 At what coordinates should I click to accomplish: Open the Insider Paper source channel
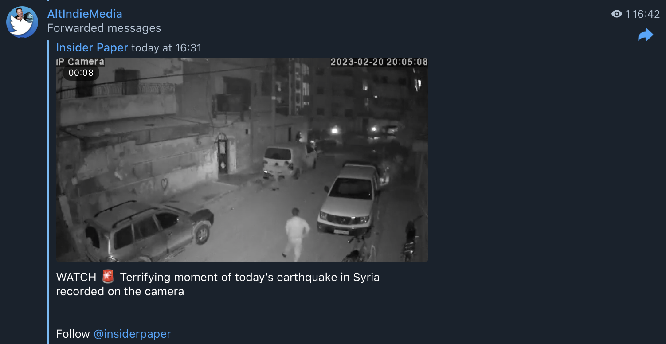(92, 47)
